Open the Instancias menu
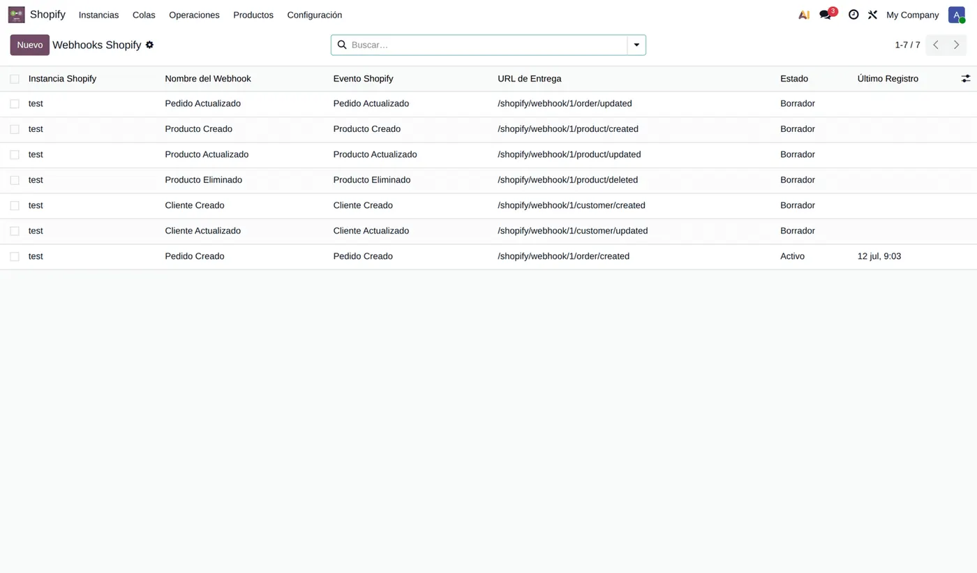977x573 pixels. [x=98, y=15]
